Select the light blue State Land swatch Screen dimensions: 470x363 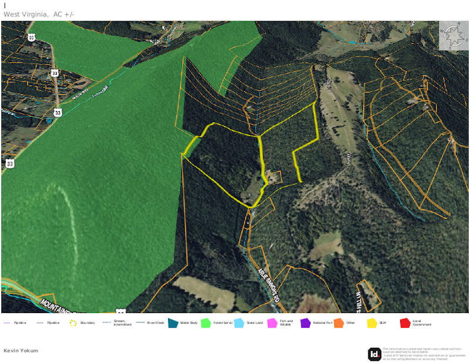point(239,323)
